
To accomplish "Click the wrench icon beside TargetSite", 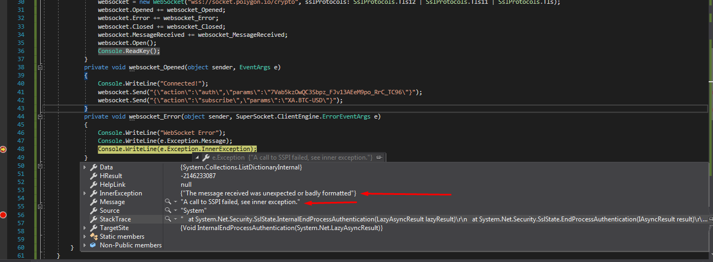I will 93,228.
